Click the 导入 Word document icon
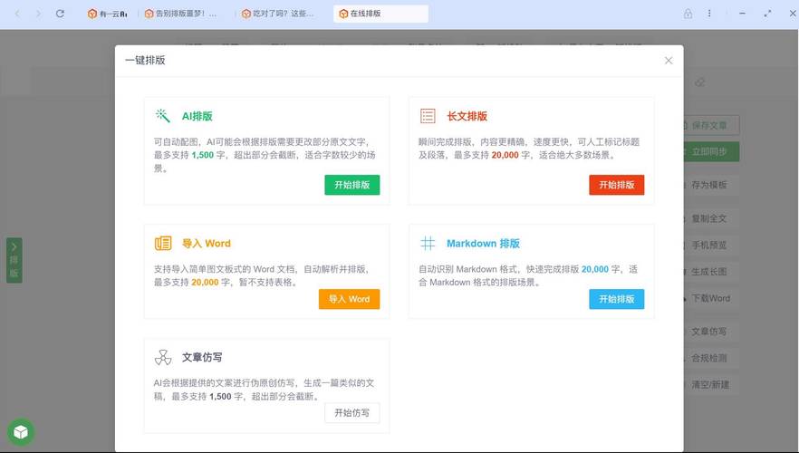 163,243
